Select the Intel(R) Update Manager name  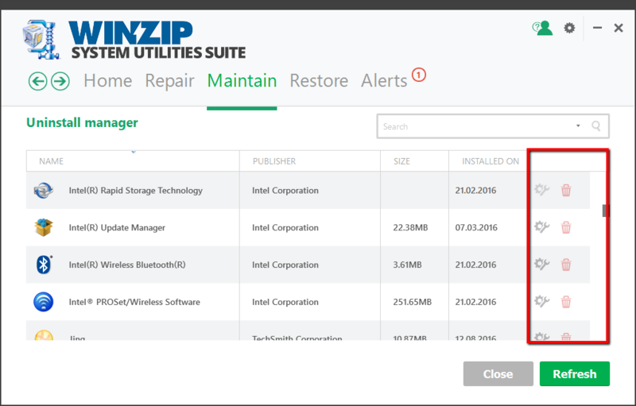click(117, 228)
